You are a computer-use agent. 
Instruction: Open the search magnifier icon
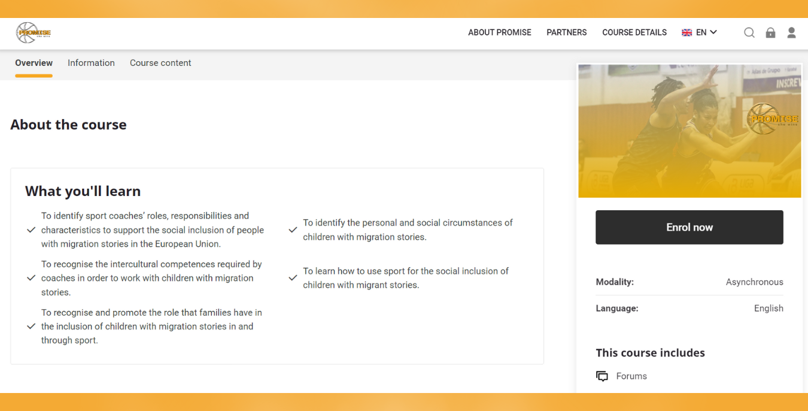tap(749, 33)
